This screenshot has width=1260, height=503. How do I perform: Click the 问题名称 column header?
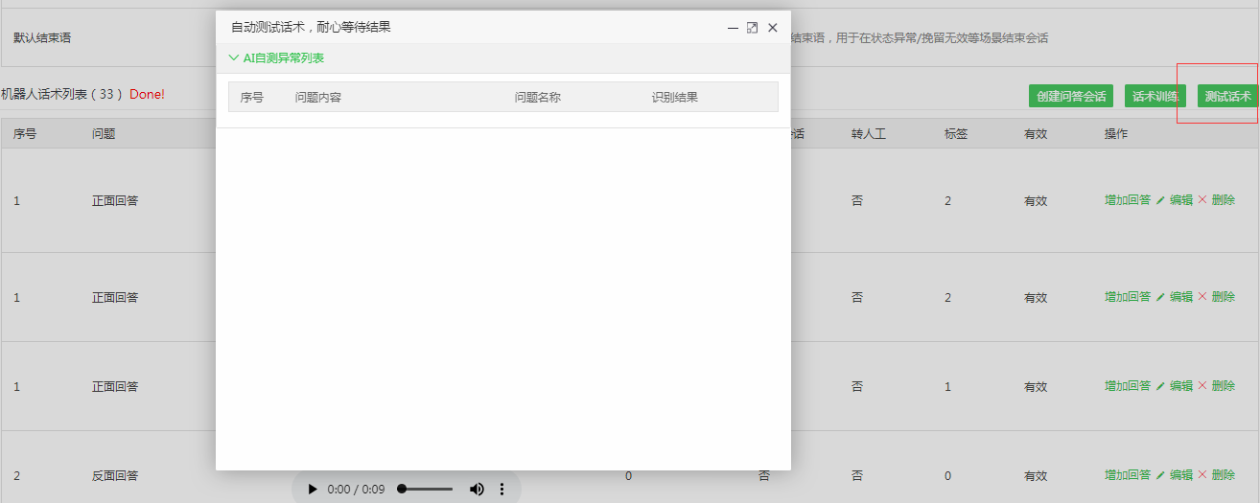click(537, 98)
